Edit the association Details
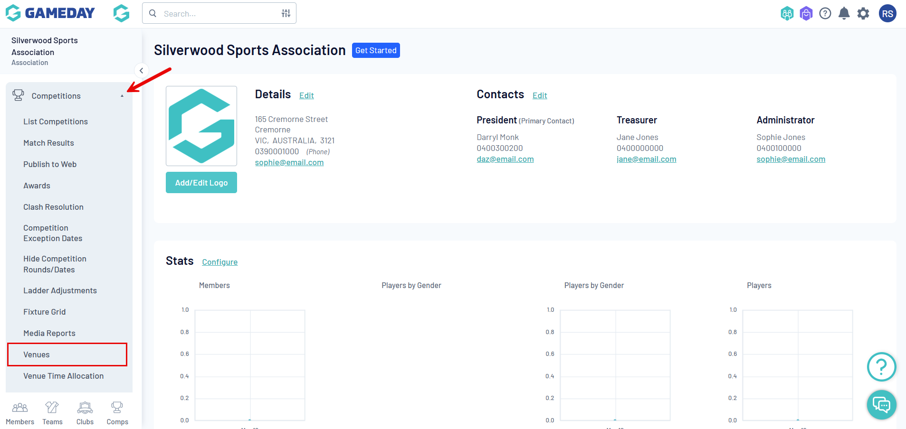The image size is (906, 429). (306, 95)
